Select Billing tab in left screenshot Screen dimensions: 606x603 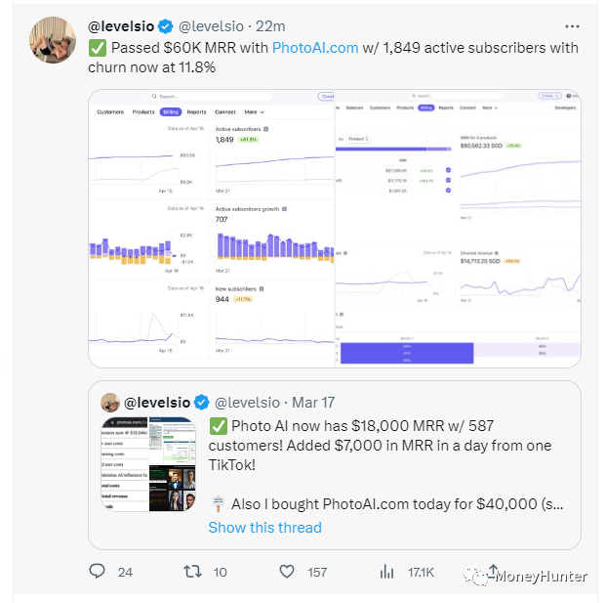pyautogui.click(x=170, y=112)
